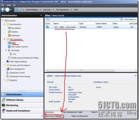Select the Senders node icon

(x=9, y=32)
